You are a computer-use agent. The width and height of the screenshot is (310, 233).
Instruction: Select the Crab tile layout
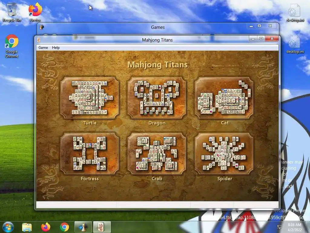157,153
